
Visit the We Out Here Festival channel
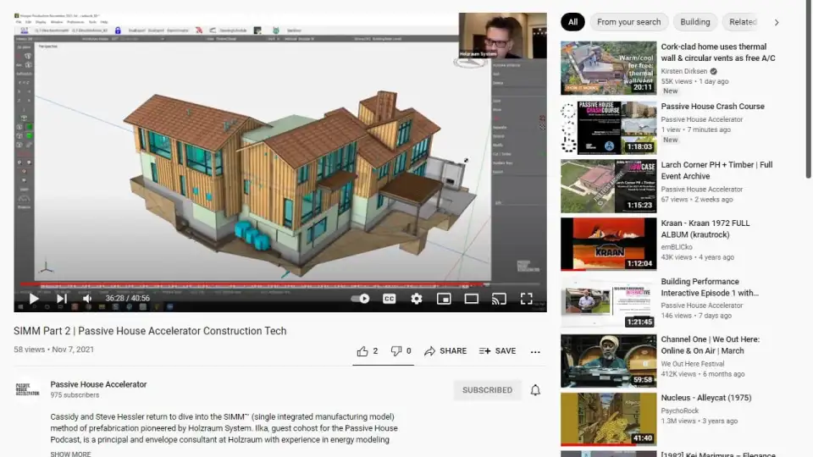692,364
